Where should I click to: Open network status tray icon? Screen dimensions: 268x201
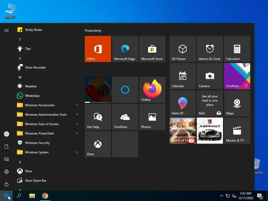pyautogui.click(x=228, y=196)
